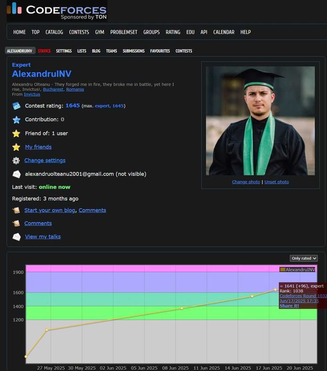The height and width of the screenshot is (371, 327).
Task: Open the PROBLEMSET menu item
Action: (x=124, y=32)
